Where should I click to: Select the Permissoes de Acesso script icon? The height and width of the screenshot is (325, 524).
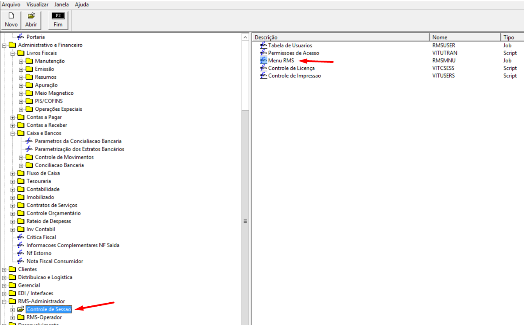point(264,52)
